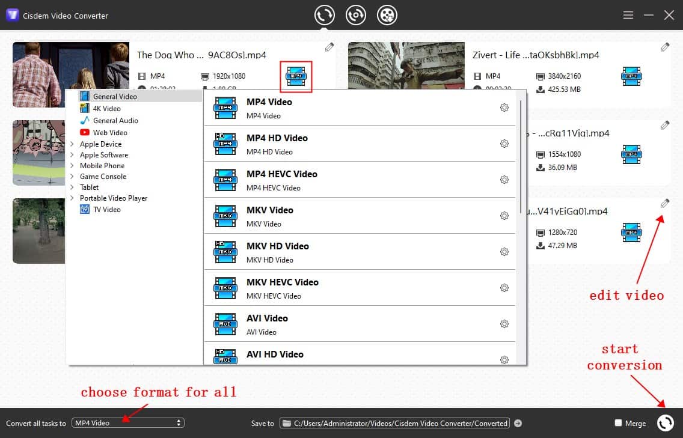Click format icon for The Dog Who video
683x438 pixels.
tap(296, 76)
